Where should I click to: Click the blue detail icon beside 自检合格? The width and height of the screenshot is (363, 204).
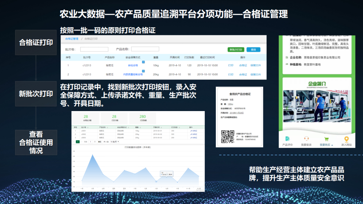[143, 61]
